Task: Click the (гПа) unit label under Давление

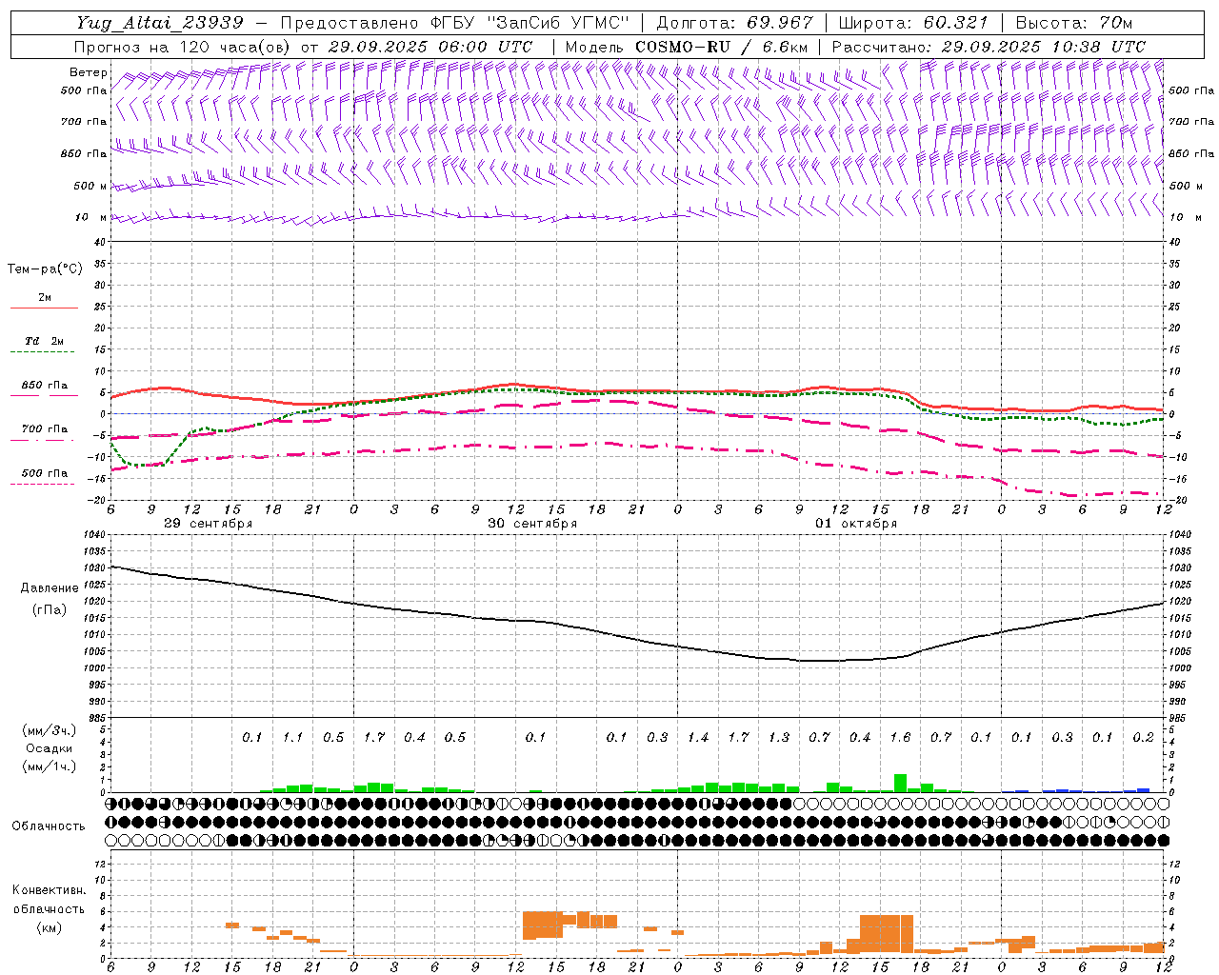Action: click(50, 609)
